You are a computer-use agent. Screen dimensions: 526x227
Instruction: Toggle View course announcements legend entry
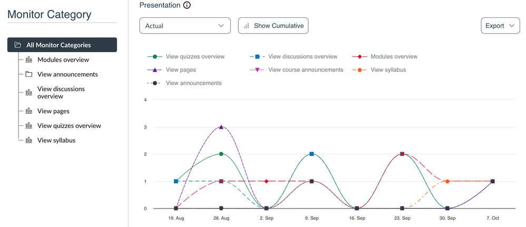point(305,70)
